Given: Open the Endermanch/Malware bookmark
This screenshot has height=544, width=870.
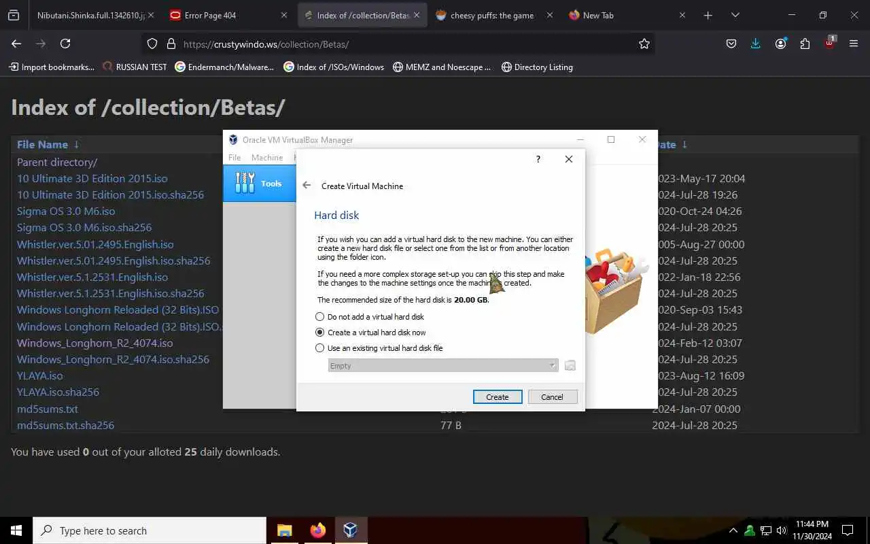Looking at the screenshot, I should [x=224, y=67].
